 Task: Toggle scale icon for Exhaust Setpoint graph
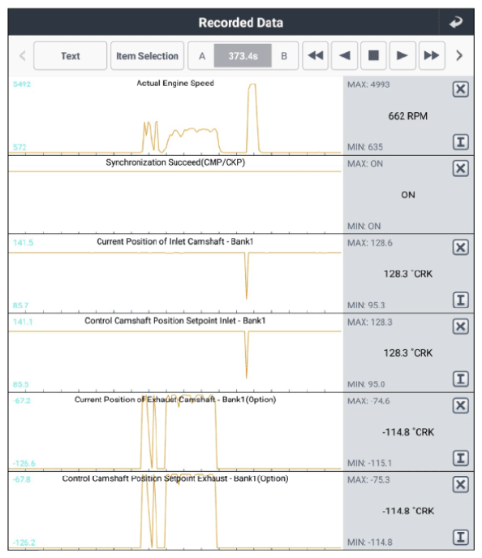tap(461, 537)
